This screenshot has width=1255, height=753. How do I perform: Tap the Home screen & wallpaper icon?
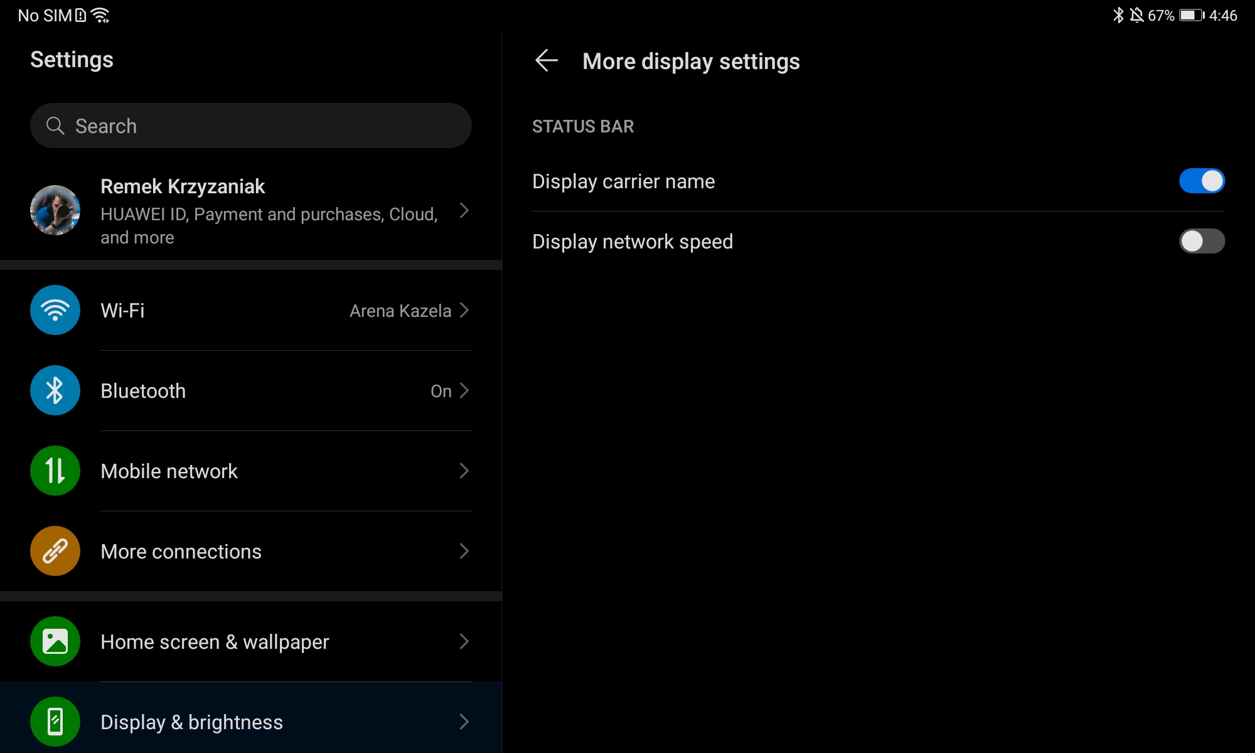coord(55,641)
